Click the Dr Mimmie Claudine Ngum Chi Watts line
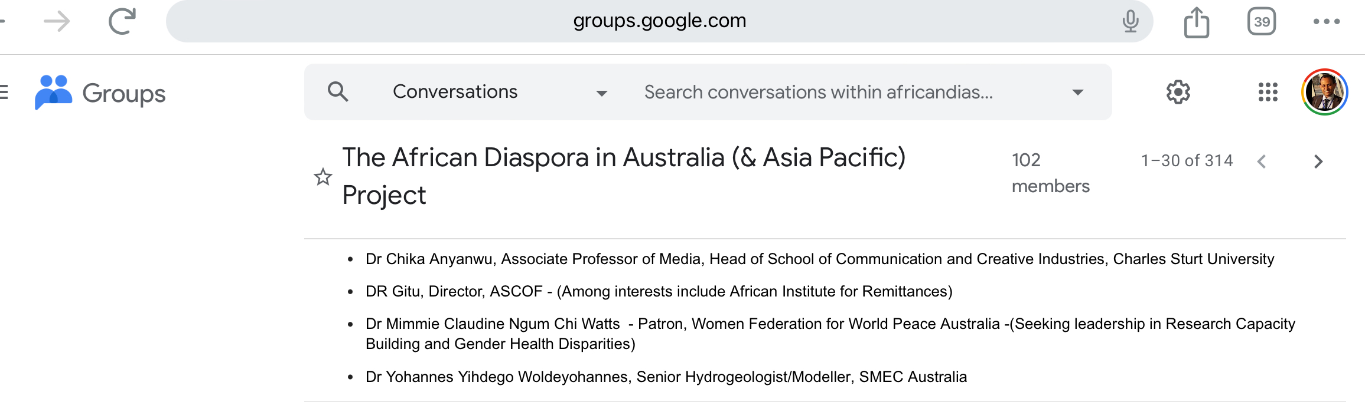The image size is (1365, 402). [x=830, y=334]
